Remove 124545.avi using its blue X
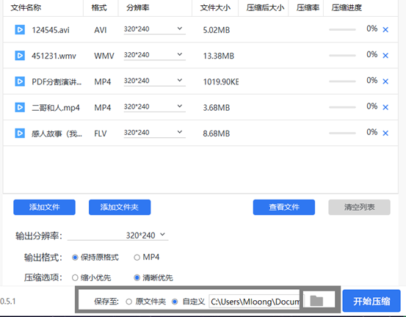Screen dimensions: 406x317 point(385,30)
